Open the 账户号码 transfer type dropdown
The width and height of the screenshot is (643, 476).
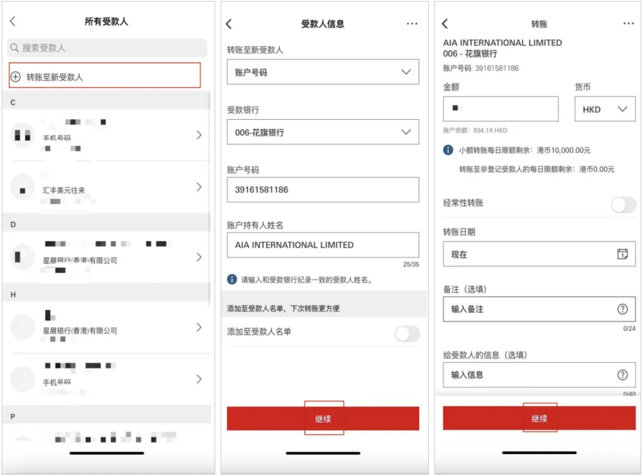point(323,72)
